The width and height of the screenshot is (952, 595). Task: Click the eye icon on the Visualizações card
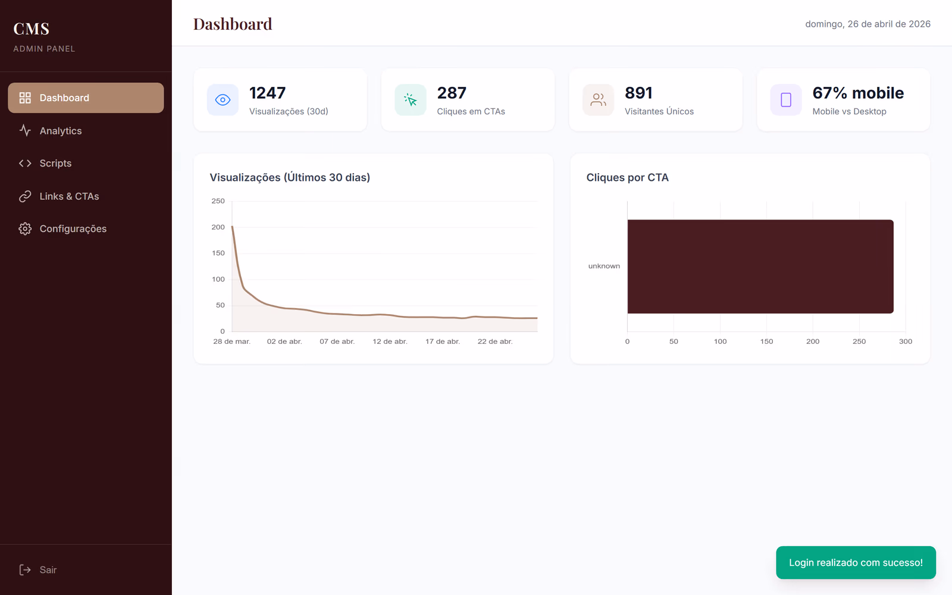(222, 100)
